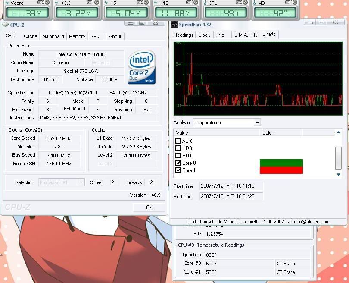This screenshot has width=349, height=283.
Task: Click the CPU-Z title bar app icon
Action: coord(5,25)
